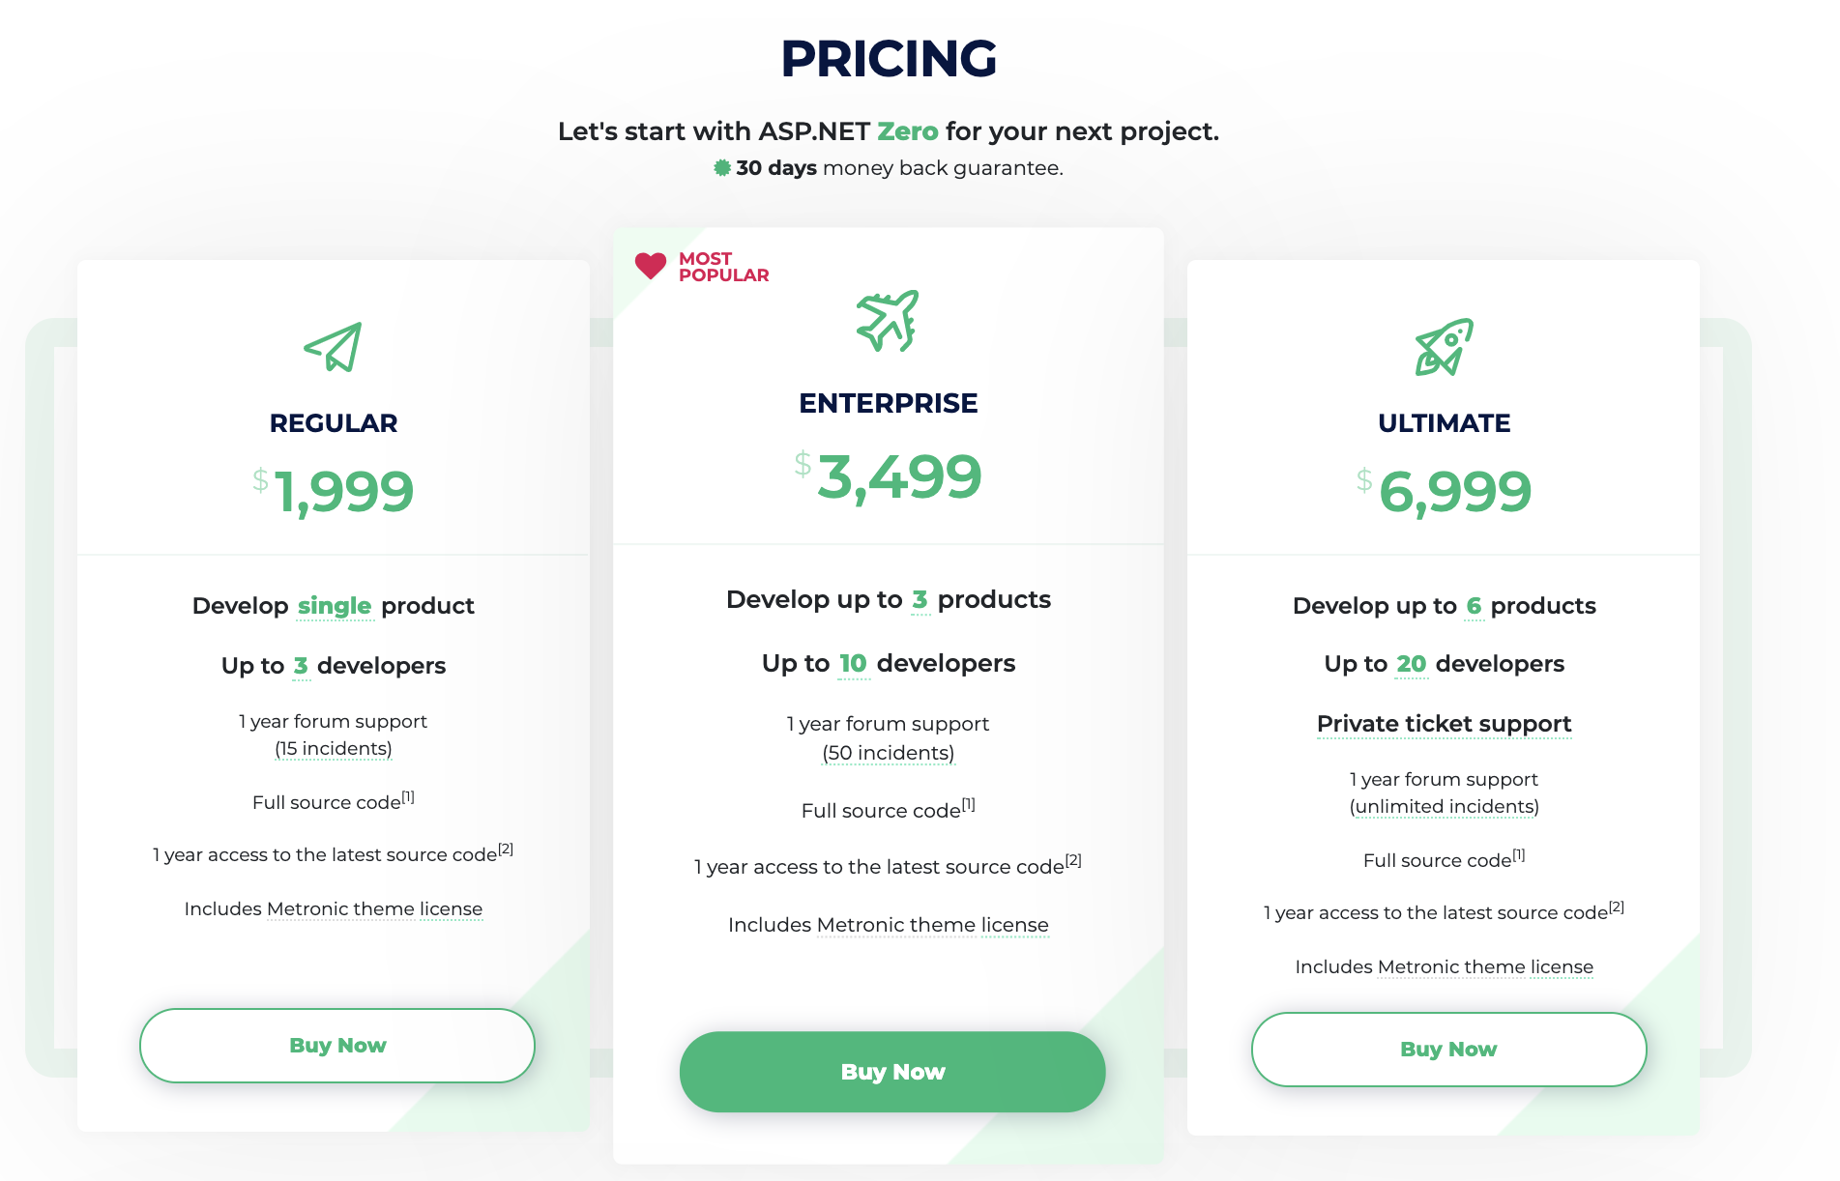Image resolution: width=1840 pixels, height=1181 pixels.
Task: Click the rocket icon on Ultimate plan
Action: click(x=1444, y=347)
